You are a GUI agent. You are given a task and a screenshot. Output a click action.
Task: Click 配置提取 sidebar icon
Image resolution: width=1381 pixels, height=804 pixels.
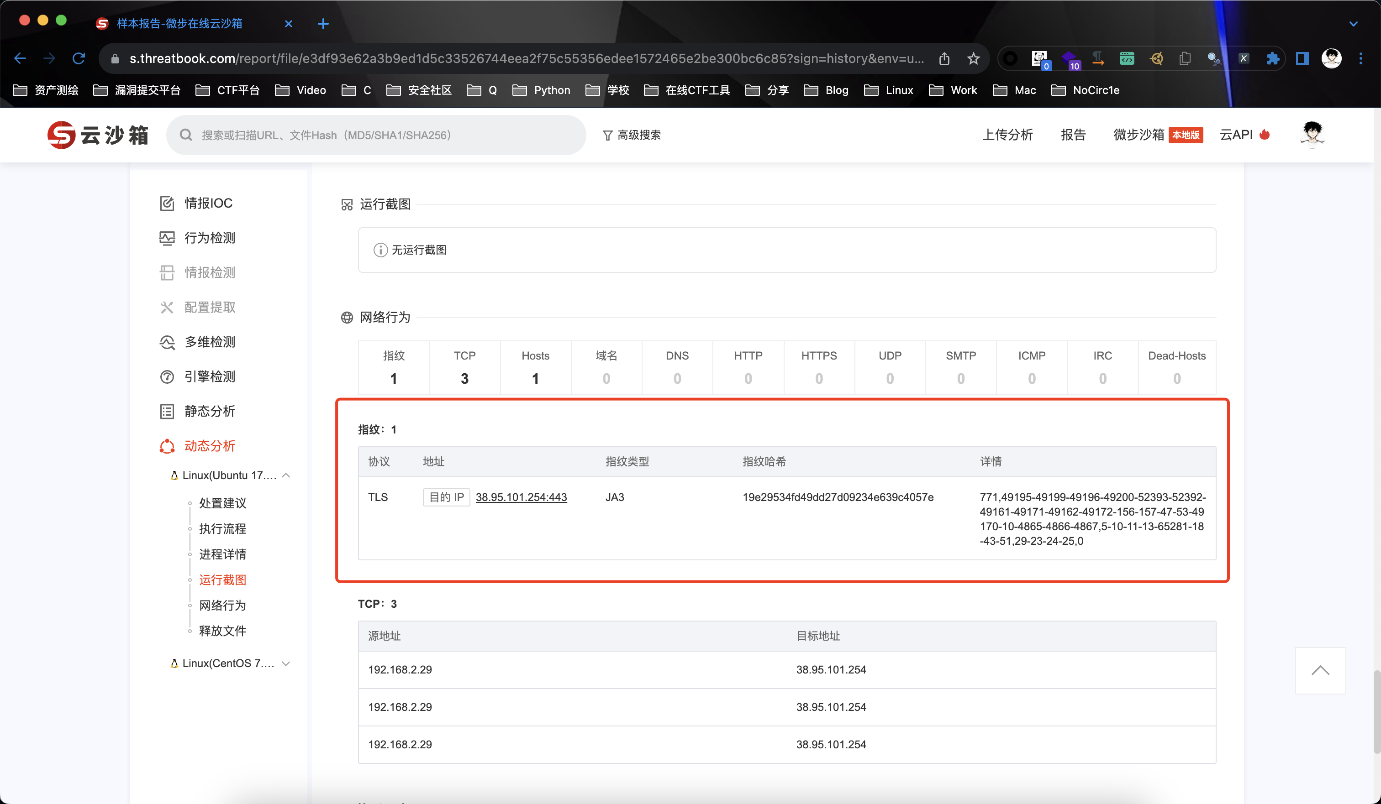point(167,307)
